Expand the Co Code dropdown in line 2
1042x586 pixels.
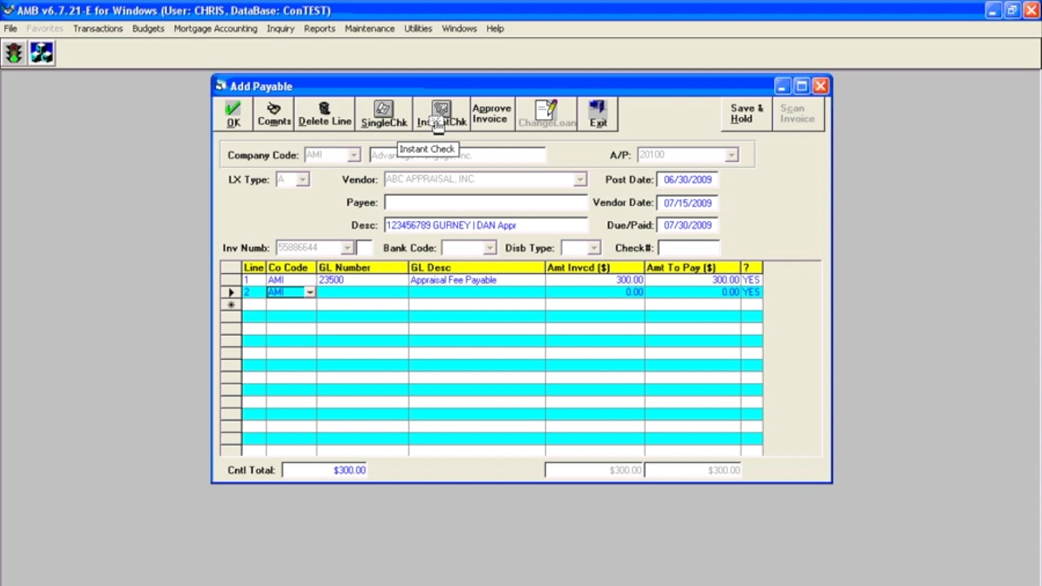pyautogui.click(x=310, y=292)
